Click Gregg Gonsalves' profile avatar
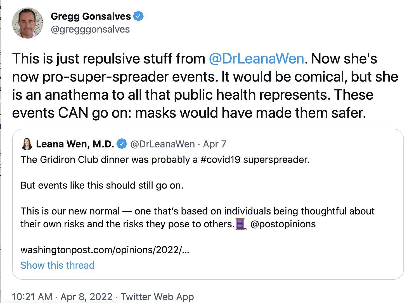Image resolution: width=407 pixels, height=303 pixels. click(27, 23)
